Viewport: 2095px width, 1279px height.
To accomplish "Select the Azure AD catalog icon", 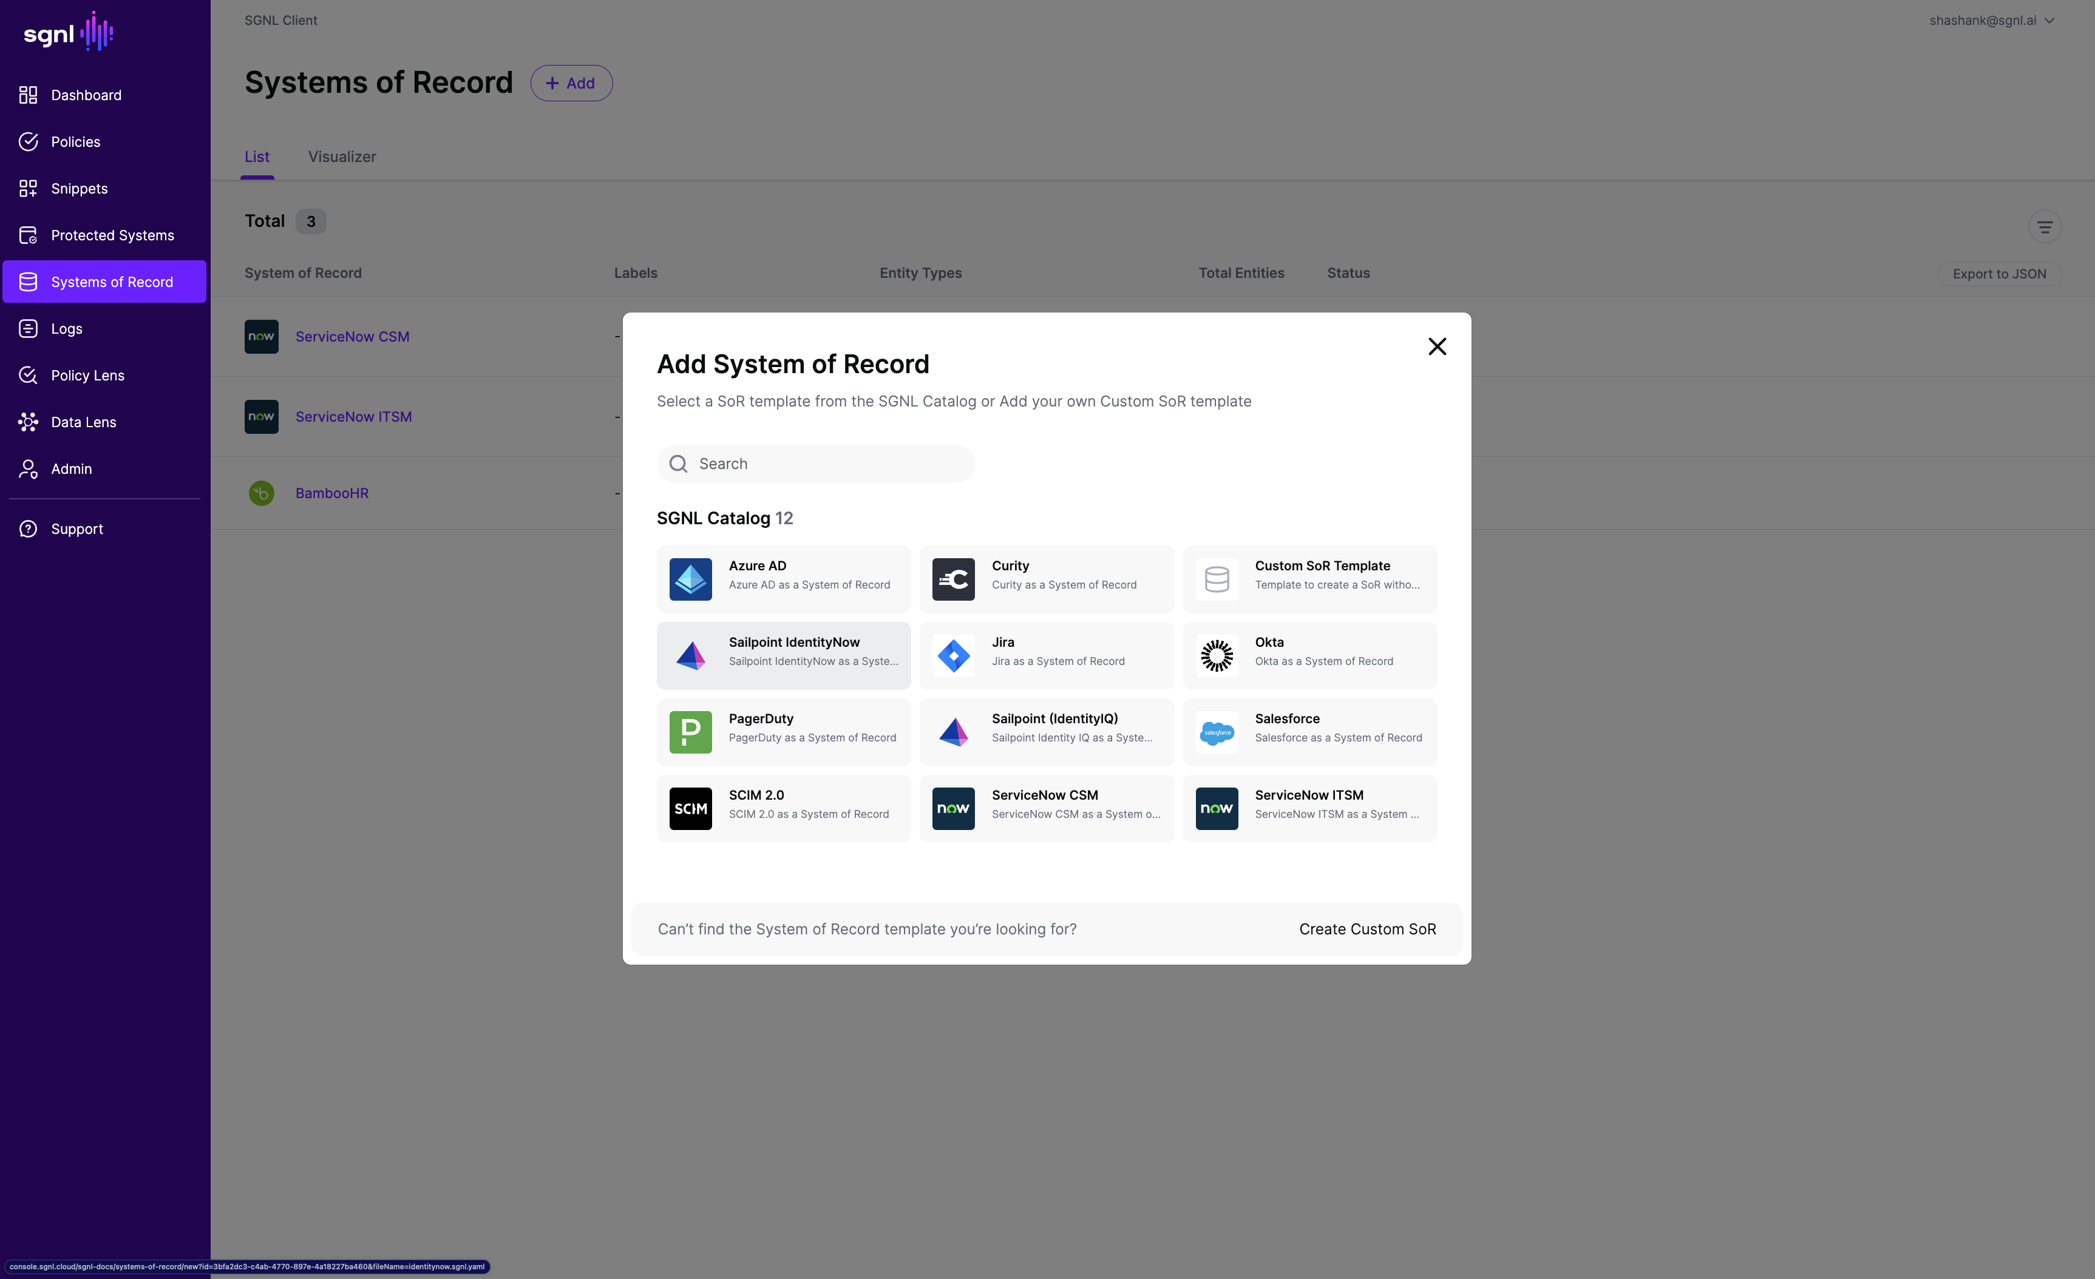I will (x=690, y=579).
